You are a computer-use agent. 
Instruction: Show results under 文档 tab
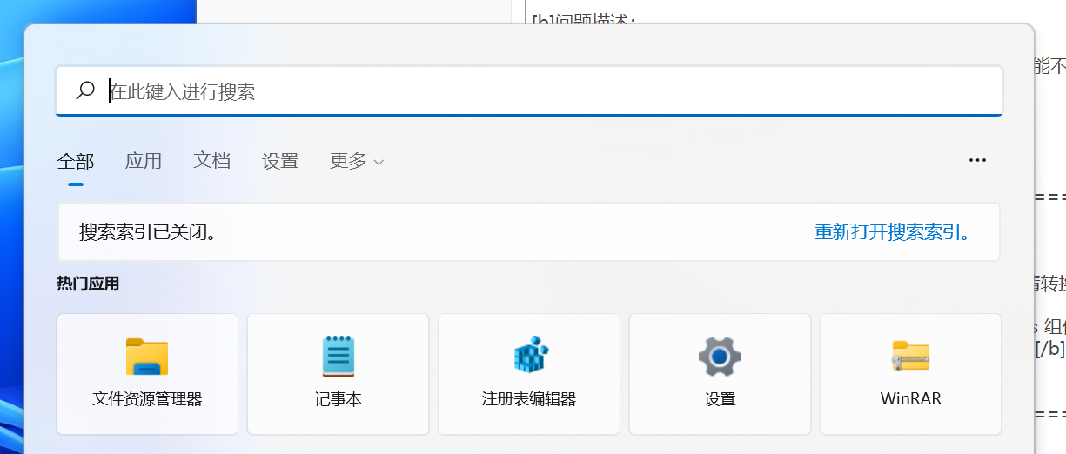pyautogui.click(x=211, y=161)
